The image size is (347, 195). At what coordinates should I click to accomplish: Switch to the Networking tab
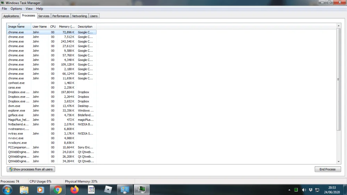(79, 16)
